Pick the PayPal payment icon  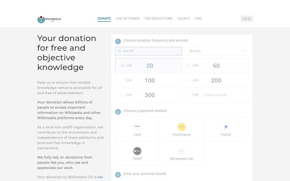(x=226, y=126)
